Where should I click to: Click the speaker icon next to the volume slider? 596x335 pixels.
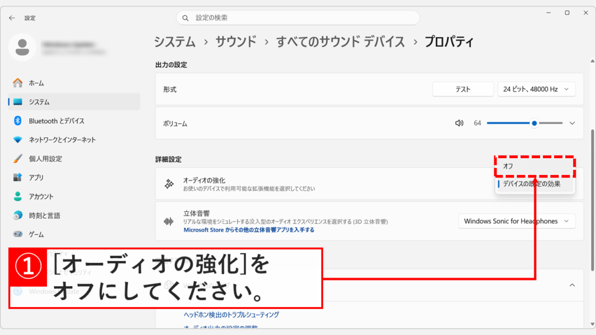(460, 122)
